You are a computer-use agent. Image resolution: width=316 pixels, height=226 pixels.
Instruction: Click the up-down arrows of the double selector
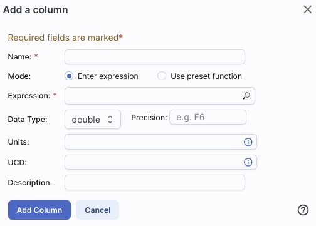tap(110, 120)
